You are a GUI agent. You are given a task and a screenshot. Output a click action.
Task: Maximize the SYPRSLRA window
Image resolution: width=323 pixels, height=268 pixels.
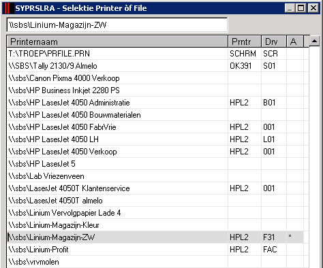(301, 8)
